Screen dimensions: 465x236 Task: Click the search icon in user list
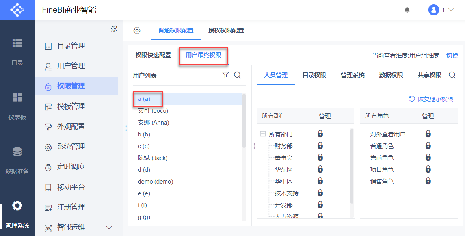(238, 75)
